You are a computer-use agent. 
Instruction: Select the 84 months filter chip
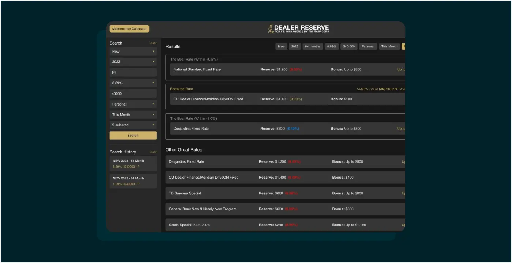[x=312, y=47]
